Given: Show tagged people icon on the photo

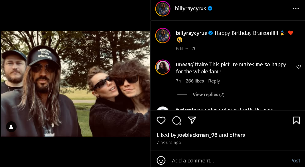Looking at the screenshot, I should (x=11, y=127).
